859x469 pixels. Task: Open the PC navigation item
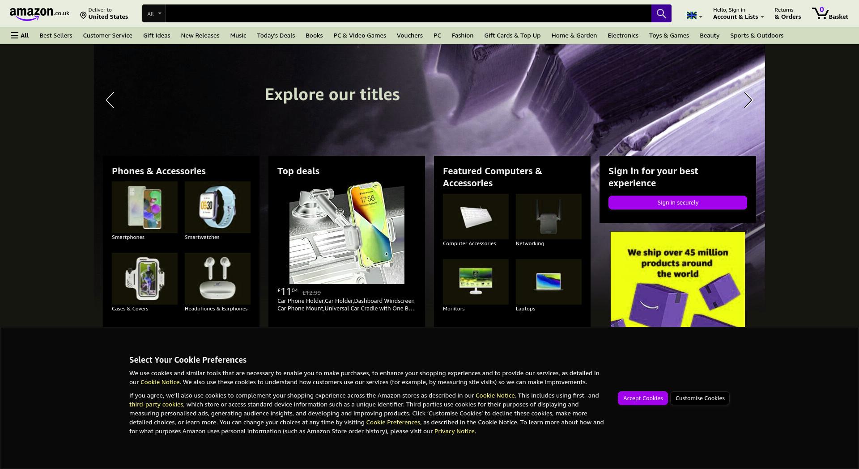[437, 35]
